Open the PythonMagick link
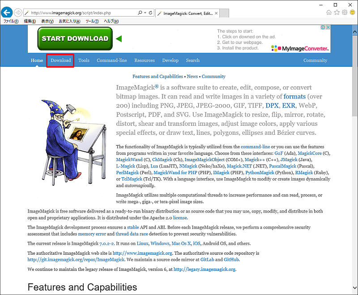Viewport: 358px width, 295px height. tap(260, 173)
